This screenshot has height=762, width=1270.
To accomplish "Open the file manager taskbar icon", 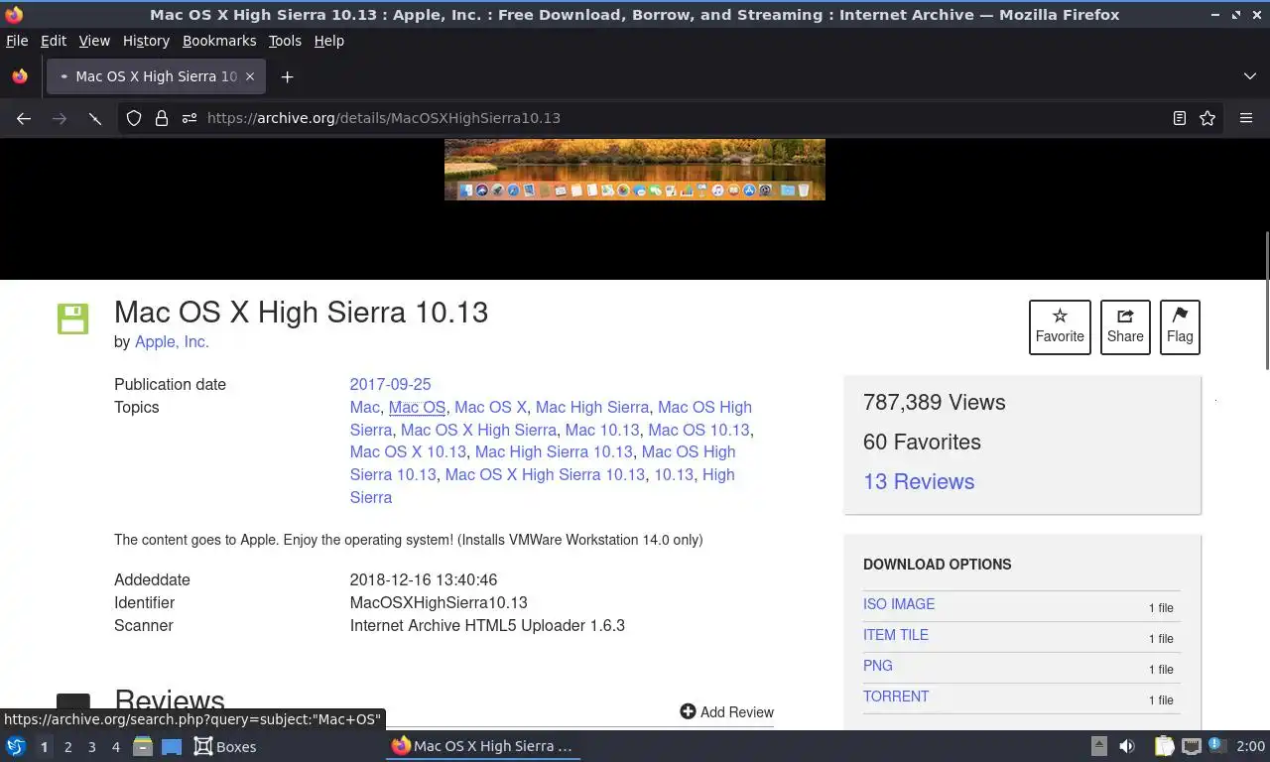I will (x=142, y=746).
